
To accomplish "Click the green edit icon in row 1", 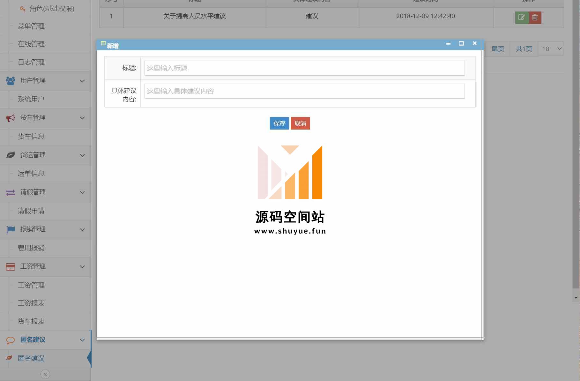I will point(522,18).
